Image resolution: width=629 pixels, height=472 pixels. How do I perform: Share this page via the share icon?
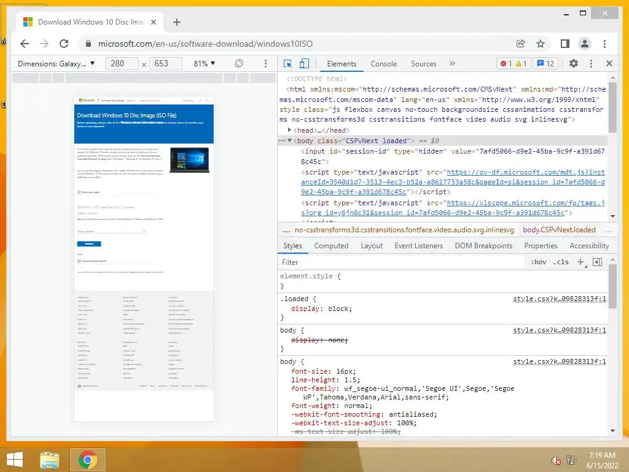pos(521,44)
